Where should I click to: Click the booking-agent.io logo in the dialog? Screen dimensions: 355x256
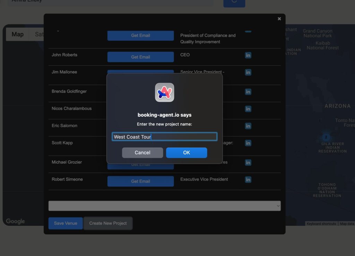164,92
